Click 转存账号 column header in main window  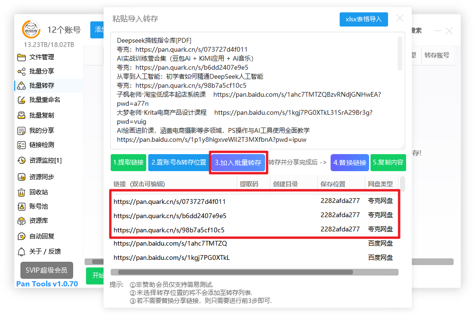click(x=437, y=55)
